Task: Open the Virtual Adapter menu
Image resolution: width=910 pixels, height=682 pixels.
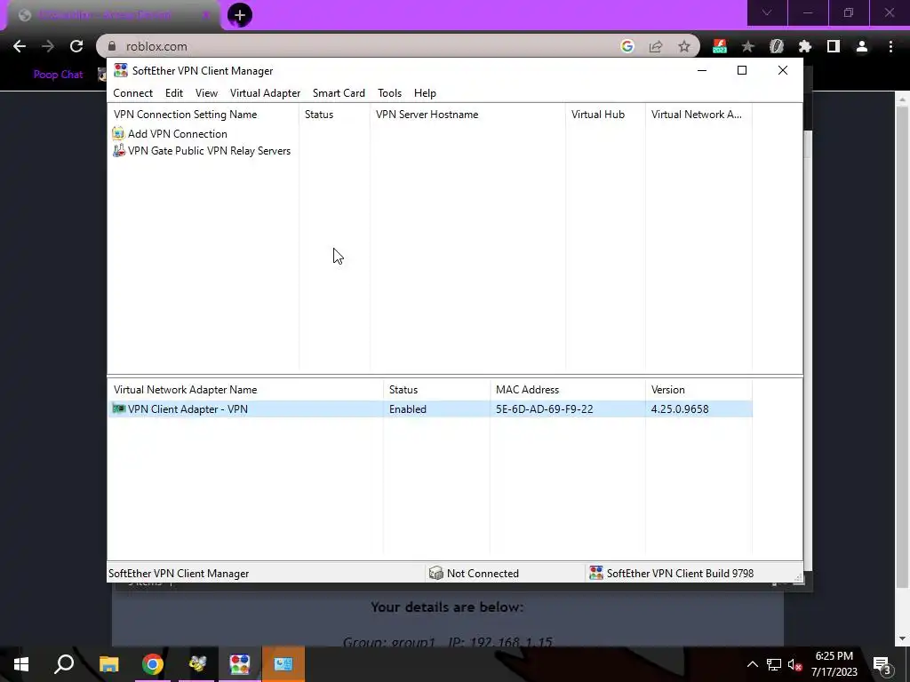Action: pos(265,92)
